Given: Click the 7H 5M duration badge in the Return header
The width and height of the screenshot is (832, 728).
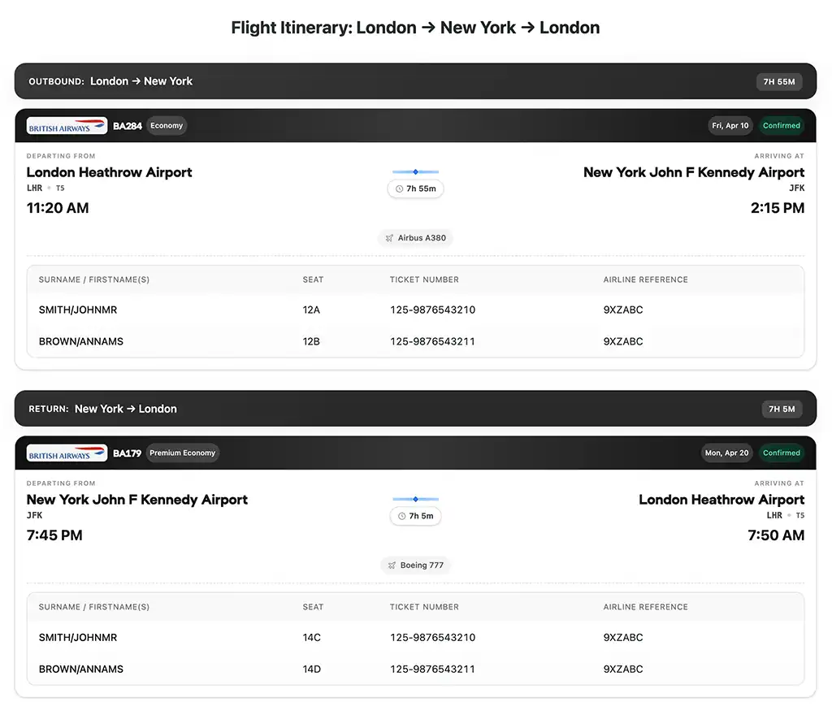Looking at the screenshot, I should (782, 409).
